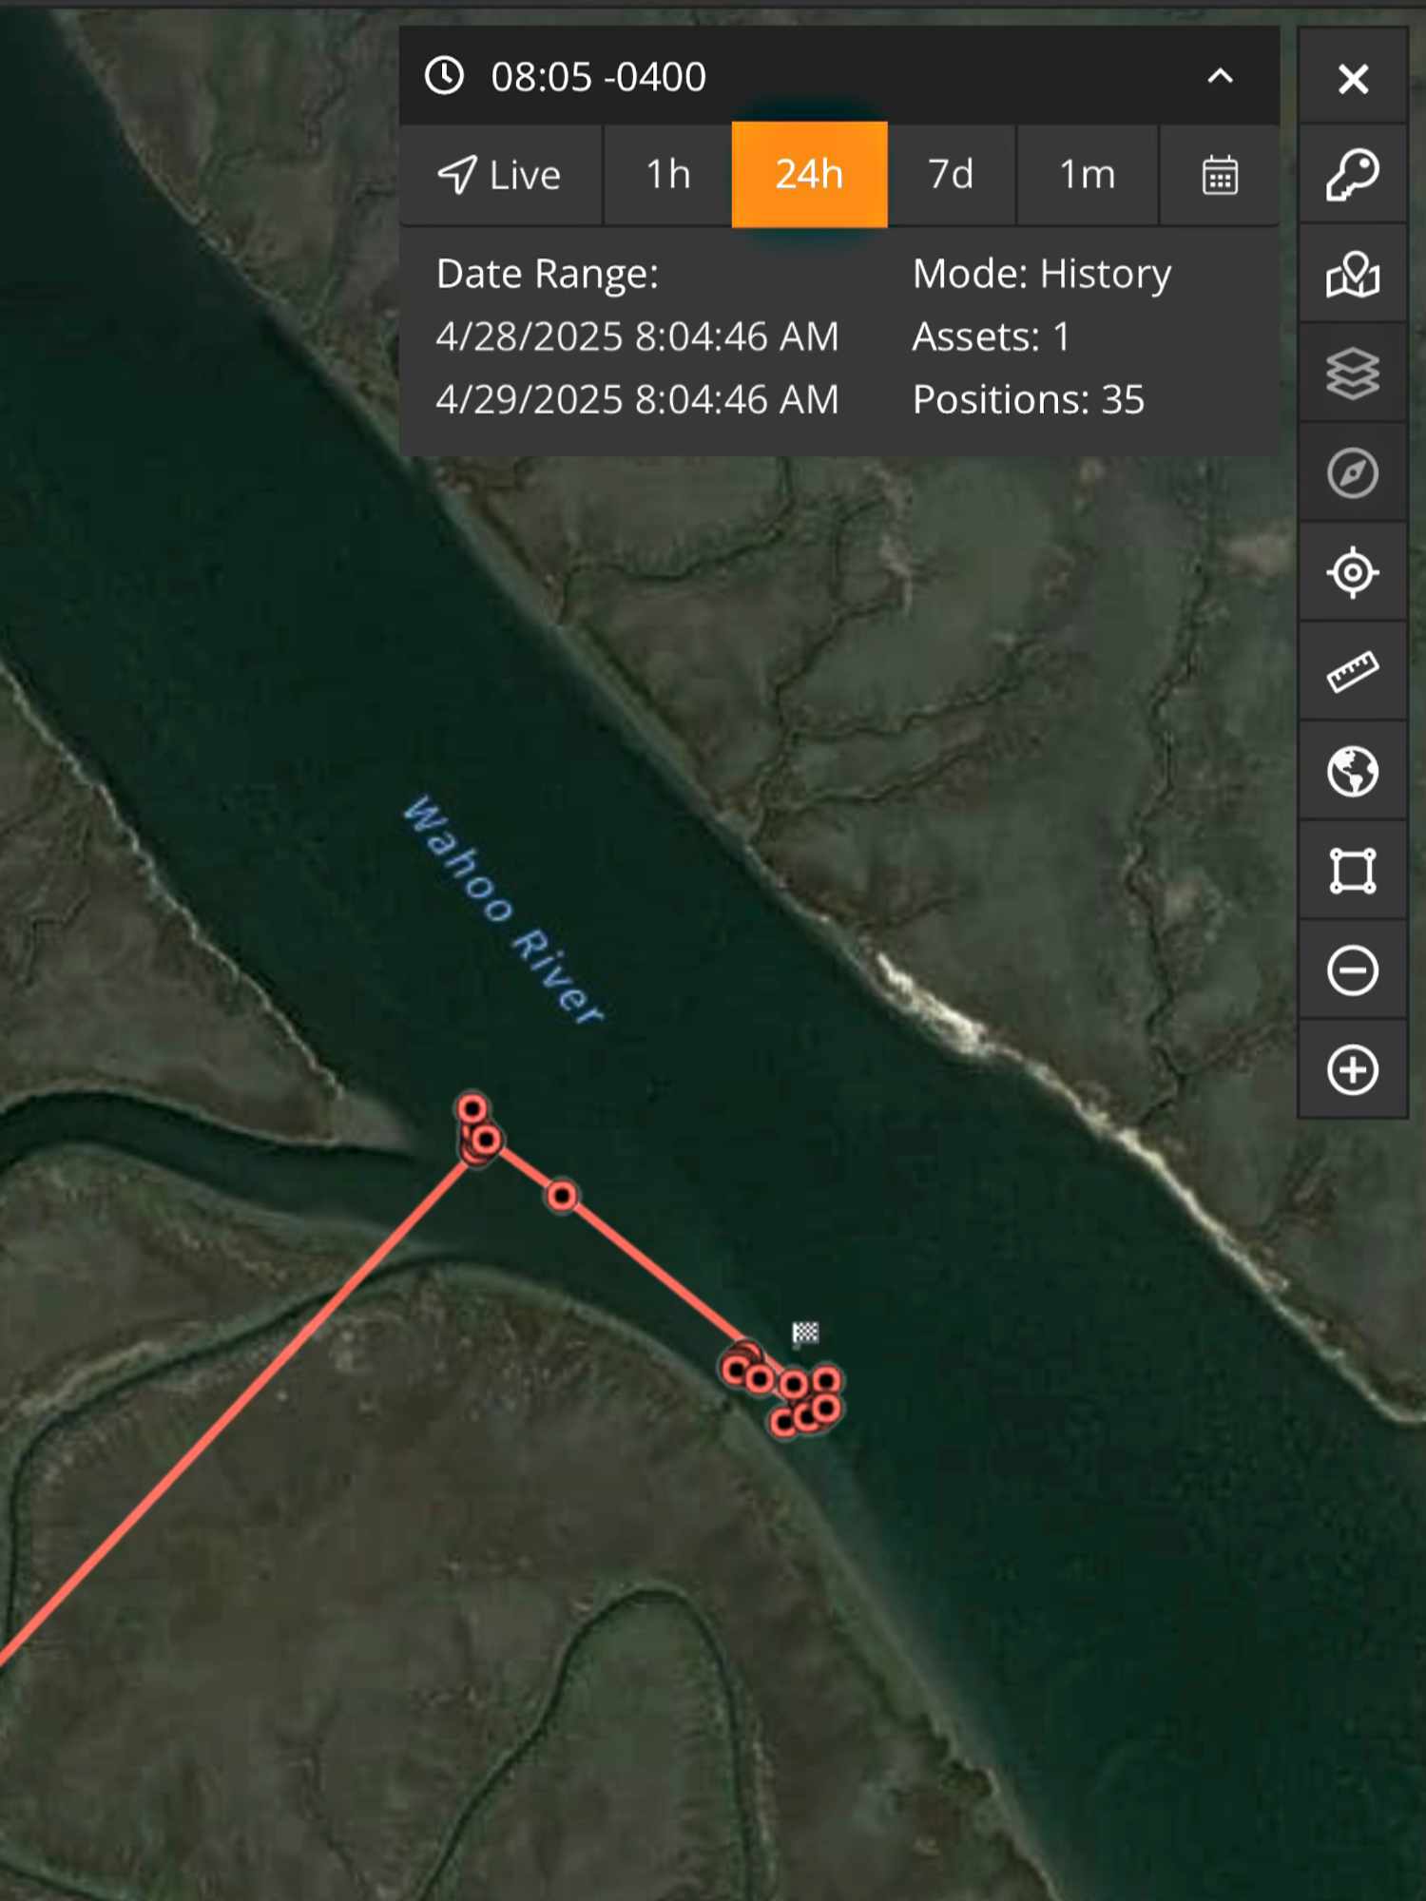Select the bounding box area tool

(1352, 871)
